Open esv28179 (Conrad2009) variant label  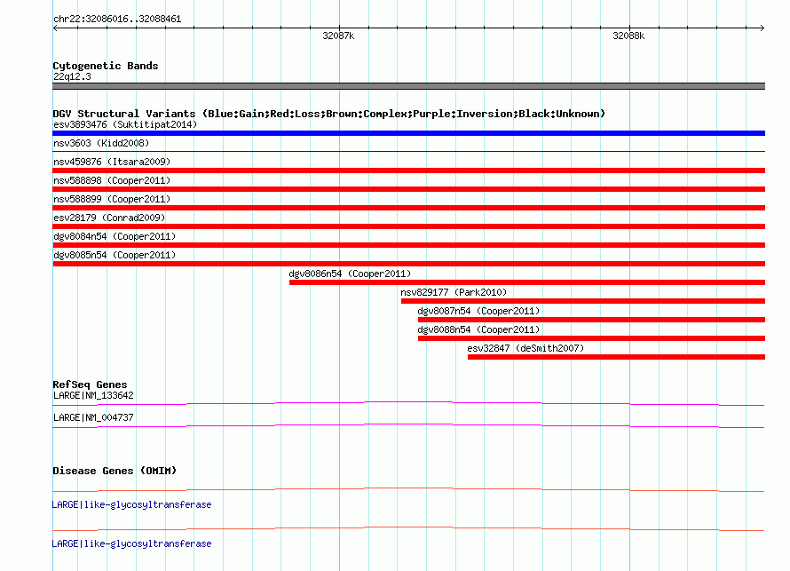click(x=109, y=218)
